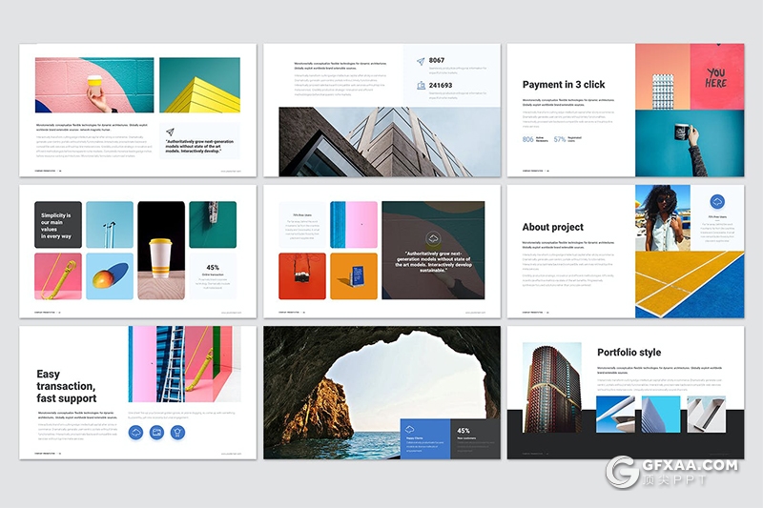
Task: Click the red camera photo tile
Action: coord(302,276)
